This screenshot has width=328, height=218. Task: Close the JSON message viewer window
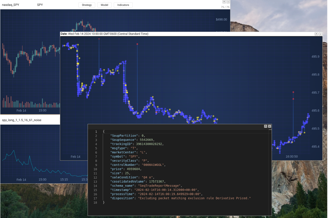(269, 126)
